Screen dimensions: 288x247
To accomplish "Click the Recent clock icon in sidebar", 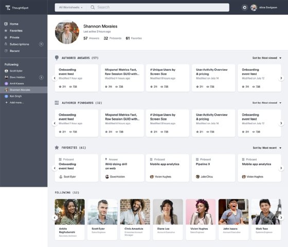I will 6,51.
